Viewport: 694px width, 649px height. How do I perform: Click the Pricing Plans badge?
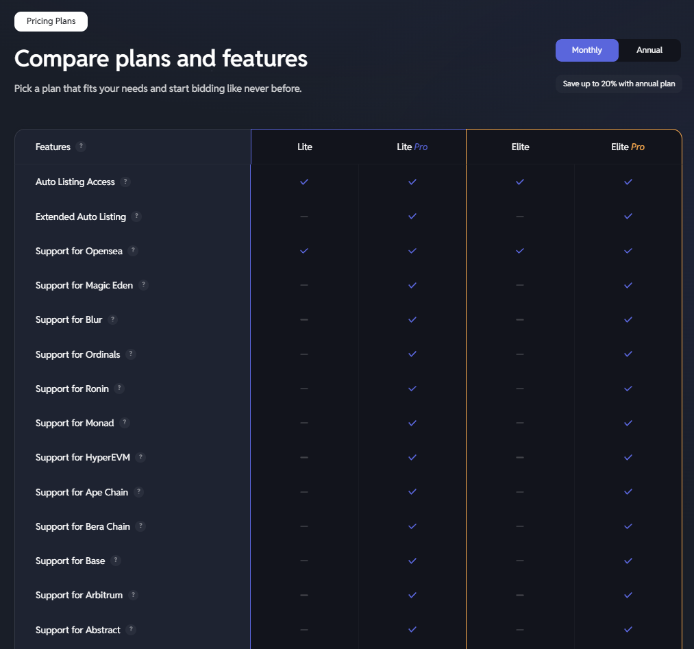tap(51, 21)
